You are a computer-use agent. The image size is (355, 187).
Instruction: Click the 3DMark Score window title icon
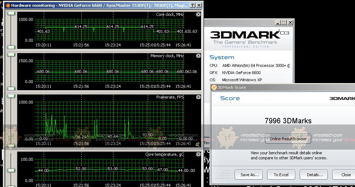coord(214,87)
